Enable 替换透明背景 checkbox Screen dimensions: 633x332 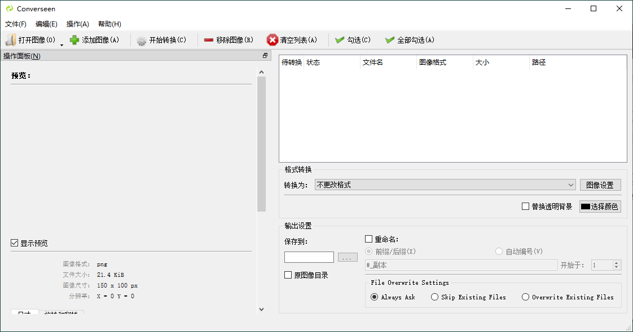pos(525,207)
